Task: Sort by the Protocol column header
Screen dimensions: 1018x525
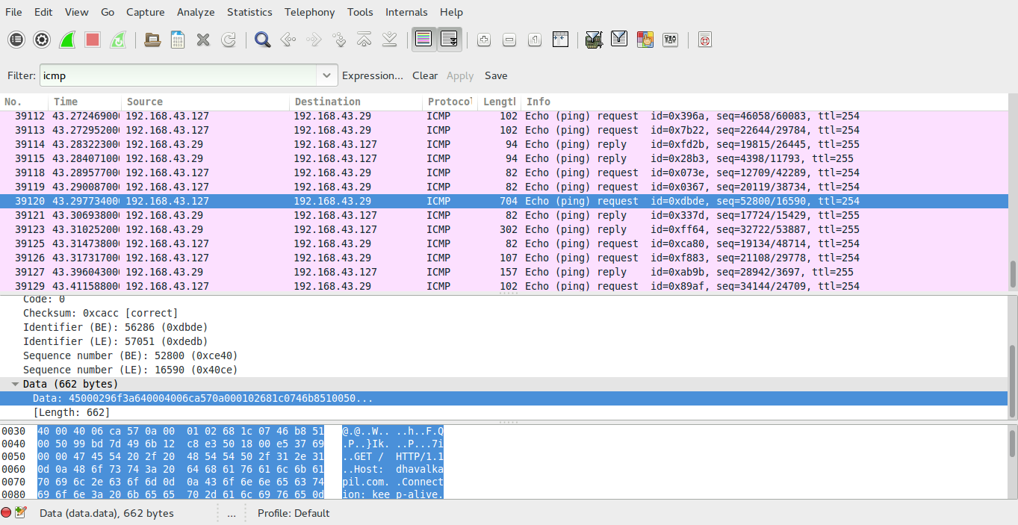Action: (x=450, y=102)
